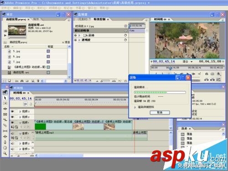Image resolution: width=228 pixels, height=171 pixels.
Task: Switch Project panel to icon view
Action: [x=10, y=81]
